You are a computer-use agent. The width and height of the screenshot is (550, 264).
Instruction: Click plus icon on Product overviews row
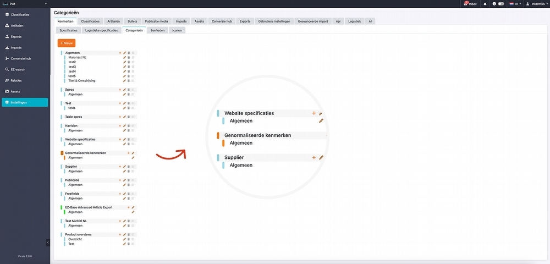[x=120, y=234]
